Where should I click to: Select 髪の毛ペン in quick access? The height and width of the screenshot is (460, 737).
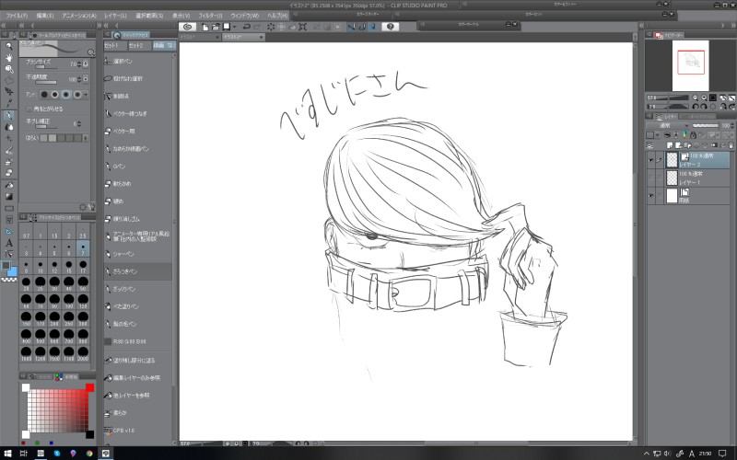[x=137, y=324]
